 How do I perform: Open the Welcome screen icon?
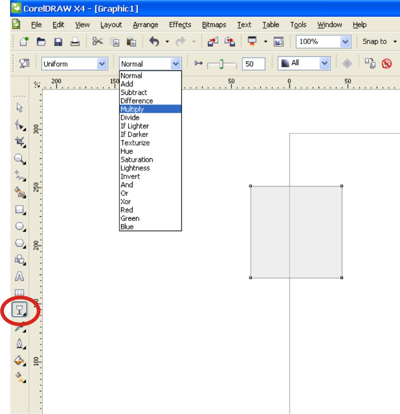click(279, 42)
